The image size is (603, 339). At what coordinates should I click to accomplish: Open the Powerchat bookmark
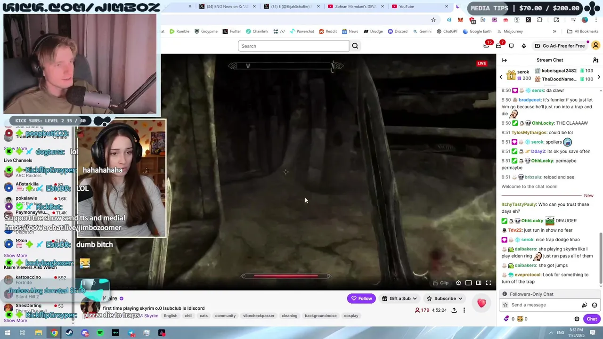(x=302, y=32)
